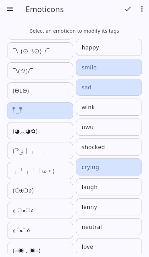149x257 pixels.
Task: Enable the 'happy' tag
Action: coord(109,48)
